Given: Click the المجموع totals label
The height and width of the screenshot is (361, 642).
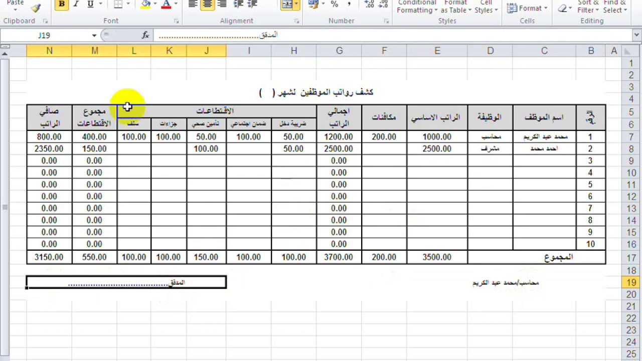Looking at the screenshot, I should pyautogui.click(x=537, y=257).
